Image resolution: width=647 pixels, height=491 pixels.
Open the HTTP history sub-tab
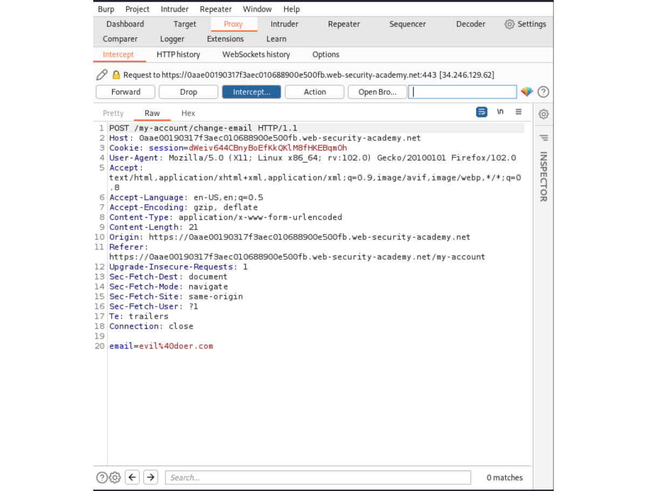coord(178,55)
